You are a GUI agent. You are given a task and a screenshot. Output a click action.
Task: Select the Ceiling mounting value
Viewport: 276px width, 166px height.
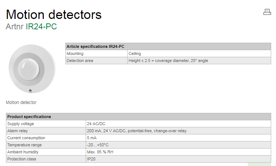[135, 53]
